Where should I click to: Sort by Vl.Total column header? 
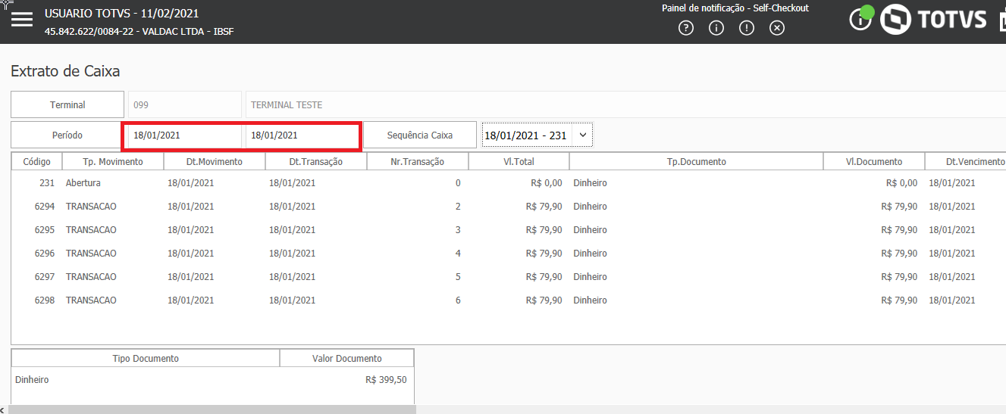[x=519, y=161]
